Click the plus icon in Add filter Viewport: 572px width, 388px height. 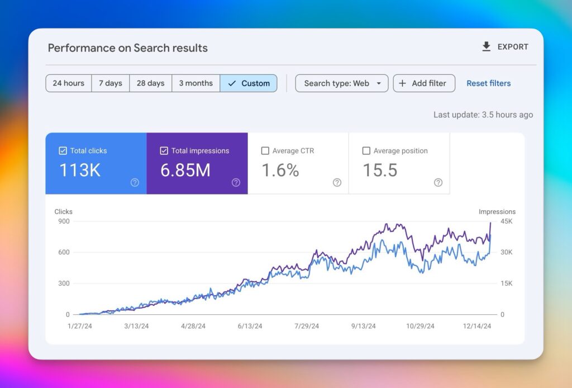tap(402, 83)
